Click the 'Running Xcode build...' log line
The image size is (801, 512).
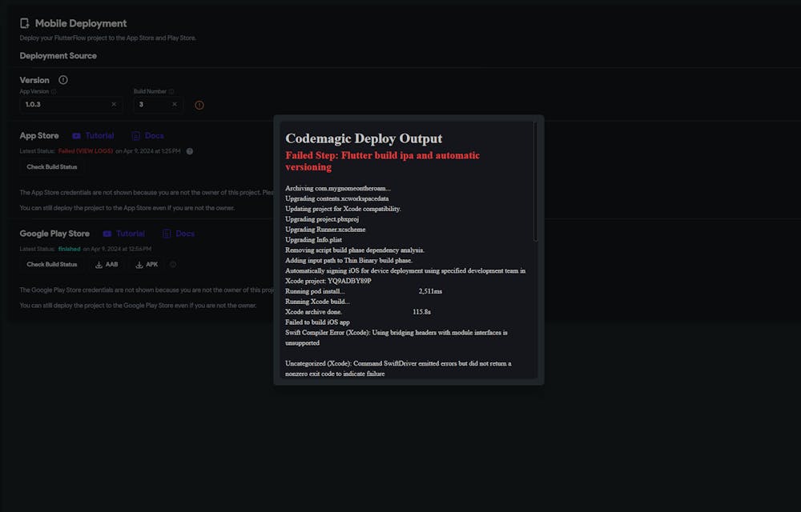[x=317, y=302]
